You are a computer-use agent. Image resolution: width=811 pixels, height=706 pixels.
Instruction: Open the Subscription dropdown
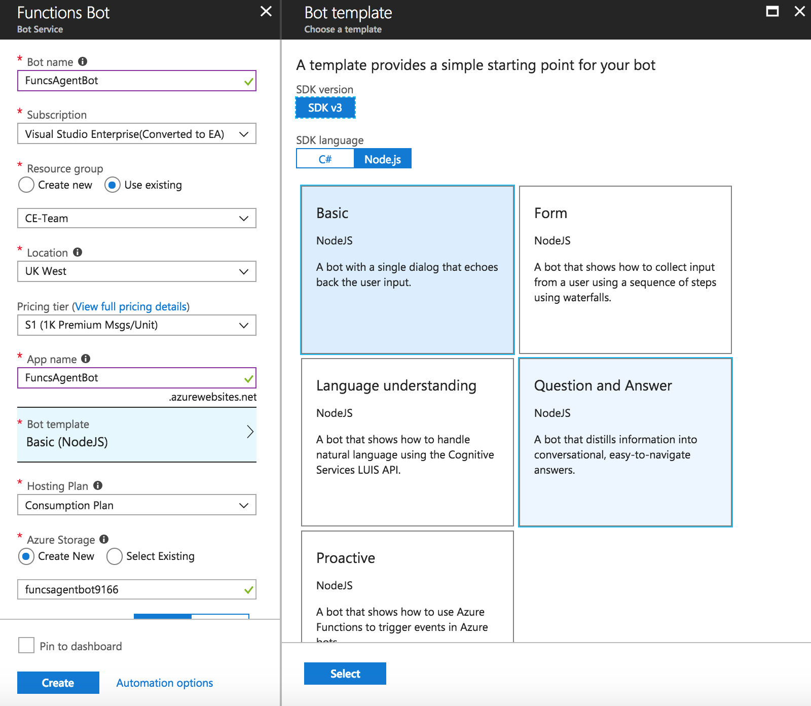click(x=137, y=134)
